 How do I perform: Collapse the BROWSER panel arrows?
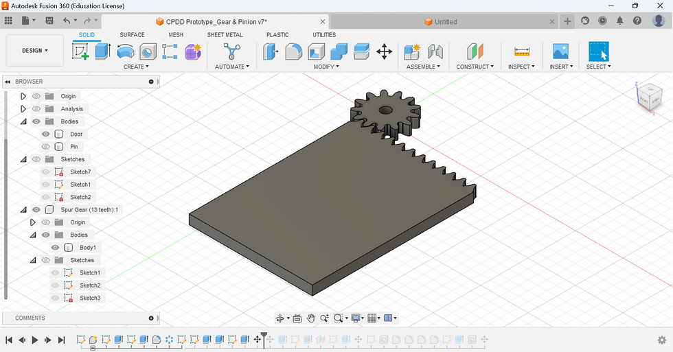tap(8, 82)
